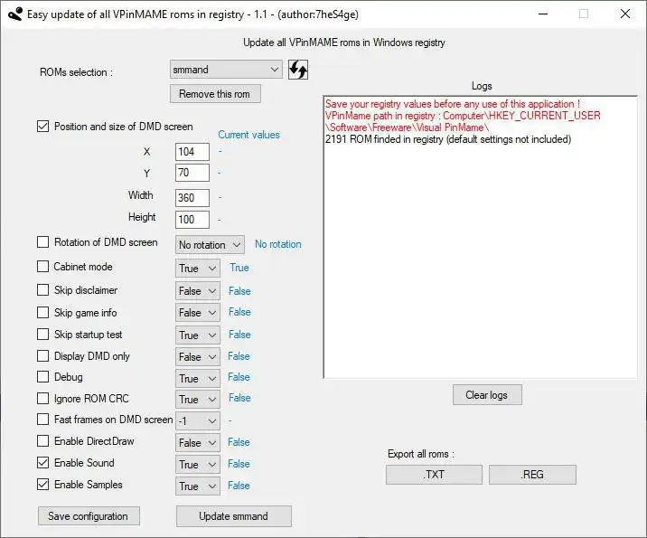Image resolution: width=647 pixels, height=538 pixels.
Task: Export all roms as .TXT
Action: tap(434, 475)
